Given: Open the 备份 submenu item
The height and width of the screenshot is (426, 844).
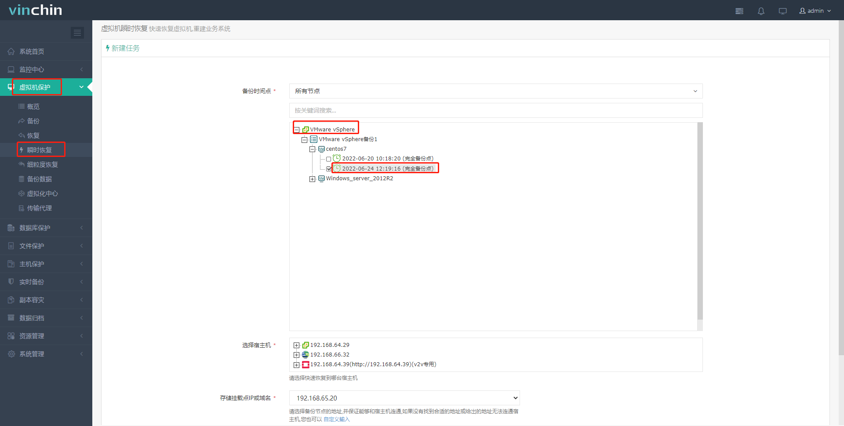Looking at the screenshot, I should (33, 121).
